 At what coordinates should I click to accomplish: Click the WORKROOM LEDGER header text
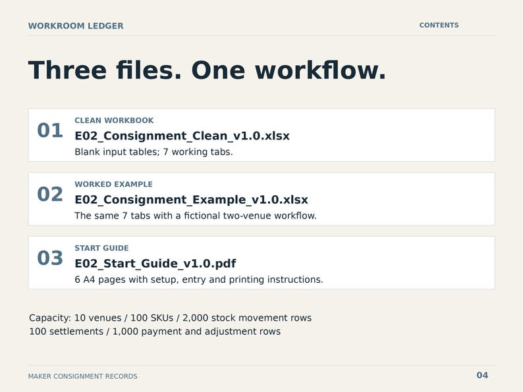(x=76, y=26)
